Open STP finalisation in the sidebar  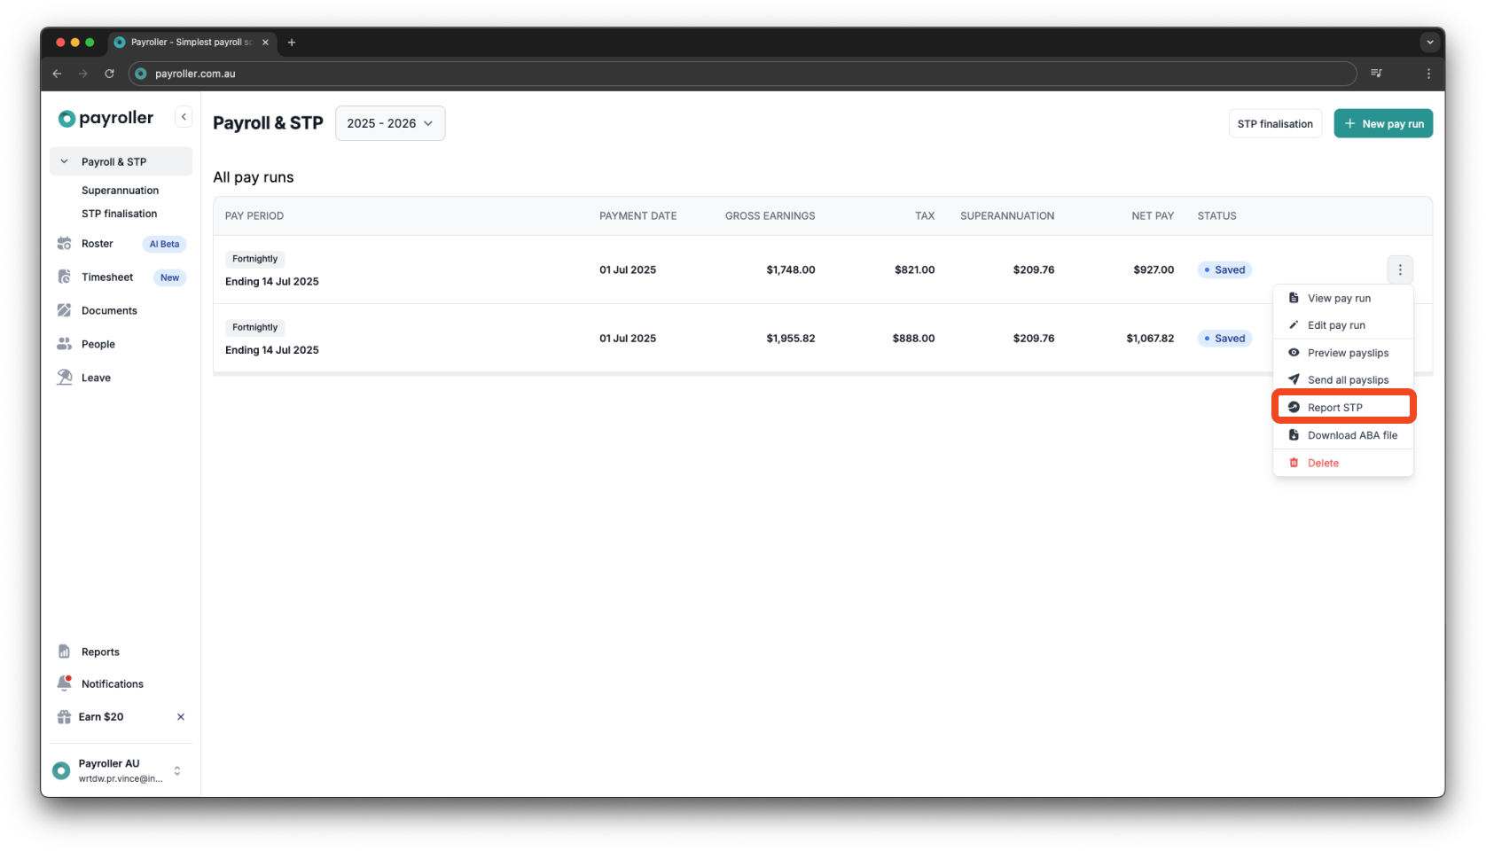pyautogui.click(x=120, y=214)
